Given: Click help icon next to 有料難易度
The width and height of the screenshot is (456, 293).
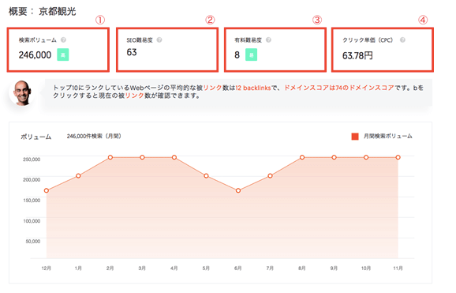Looking at the screenshot, I should [269, 40].
